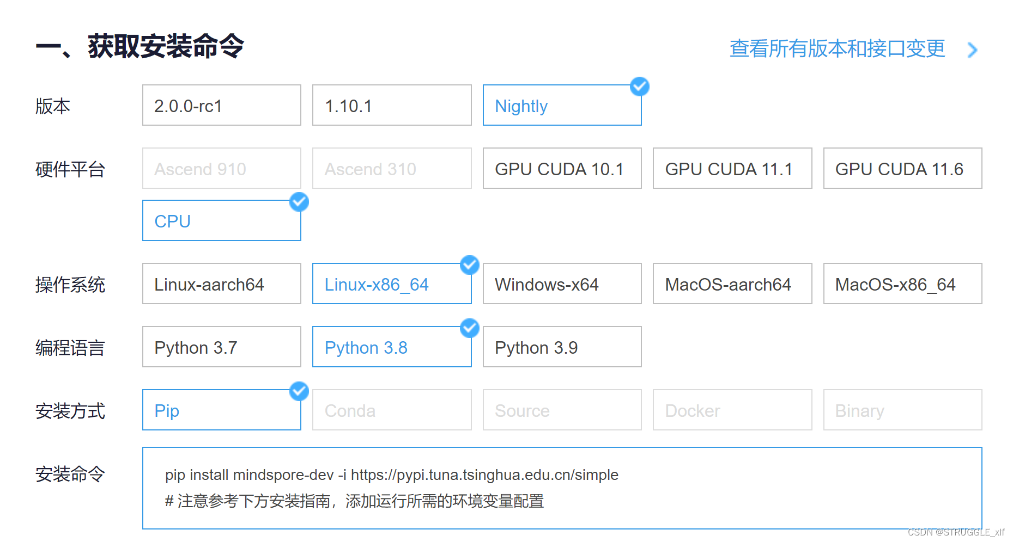Click the checkmark badge on Python 3.8
The height and width of the screenshot is (542, 1013).
470,328
